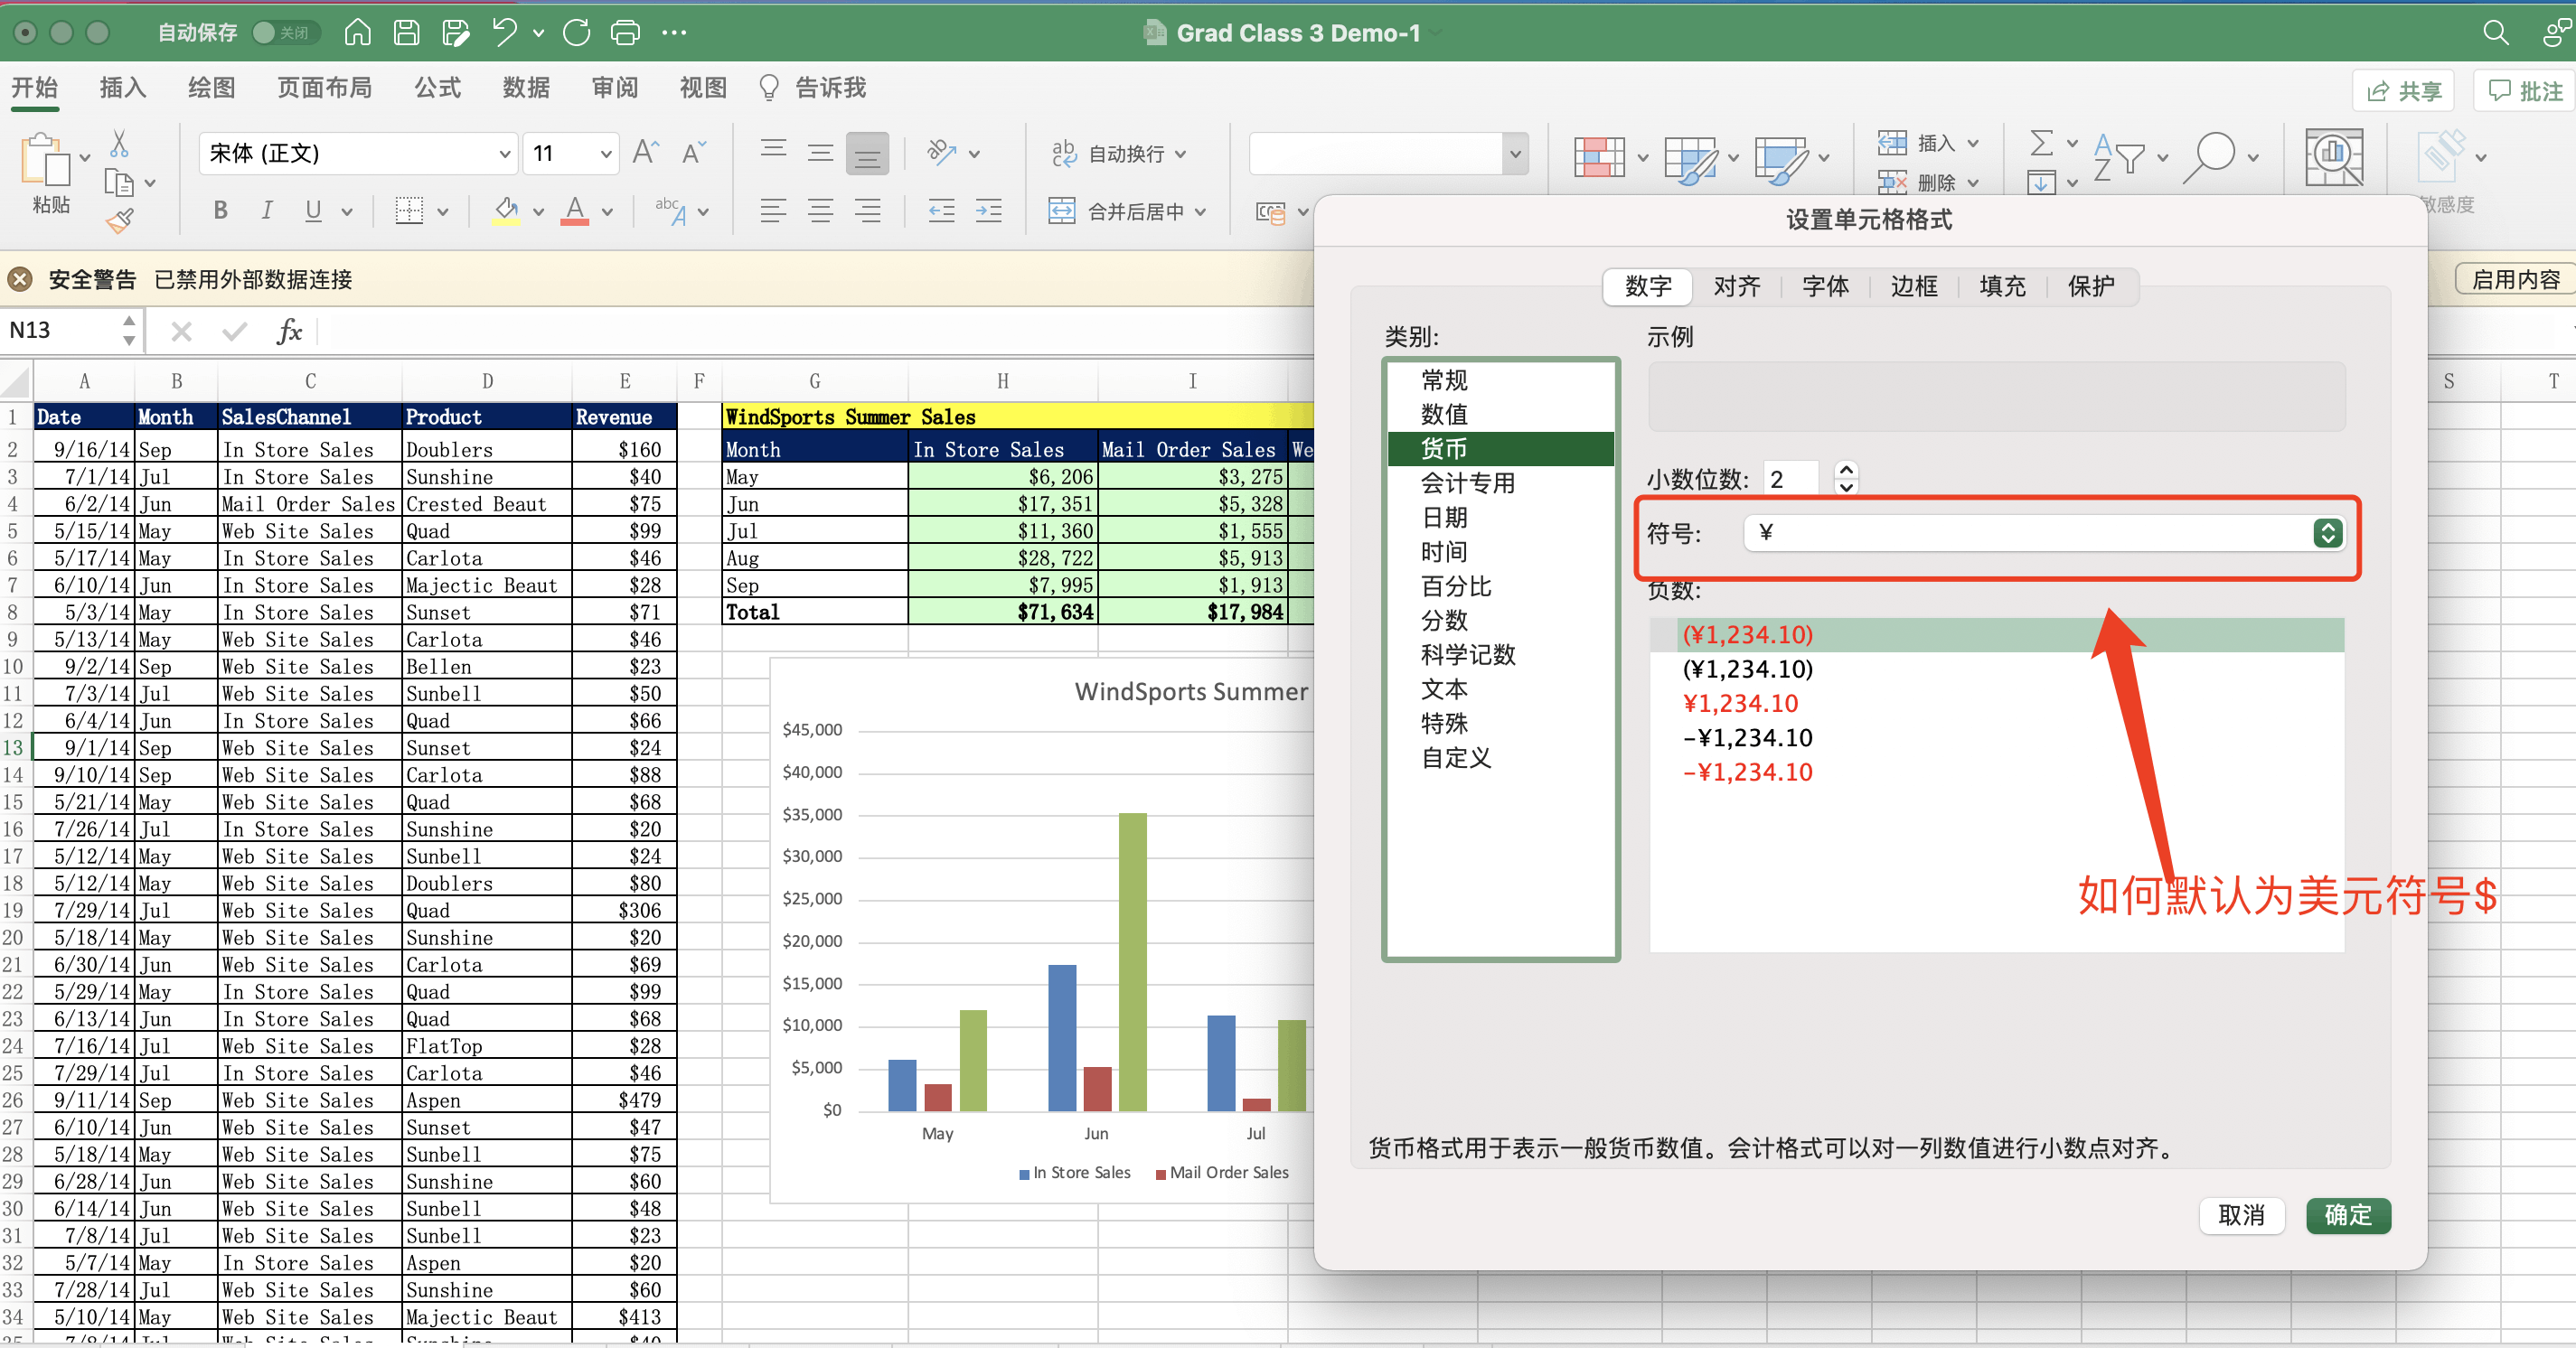
Task: Switch to the 数据 ribbon tab
Action: click(x=527, y=88)
